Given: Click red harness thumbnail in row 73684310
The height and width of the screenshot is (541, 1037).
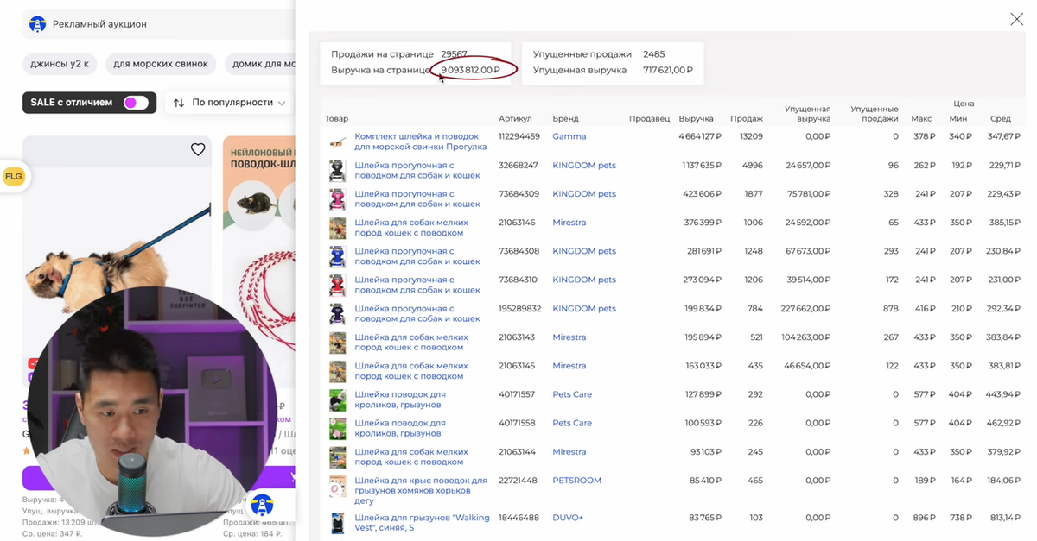Looking at the screenshot, I should (337, 285).
